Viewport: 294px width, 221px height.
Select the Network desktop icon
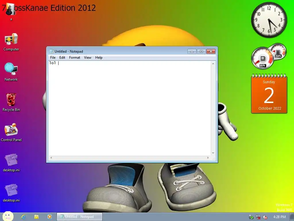pos(11,72)
